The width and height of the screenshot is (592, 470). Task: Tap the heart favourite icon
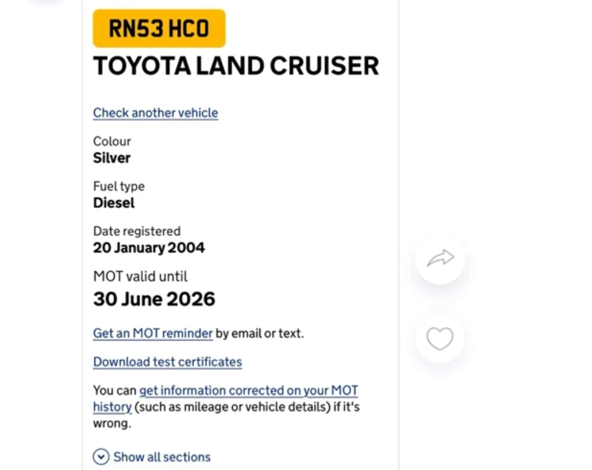click(440, 338)
